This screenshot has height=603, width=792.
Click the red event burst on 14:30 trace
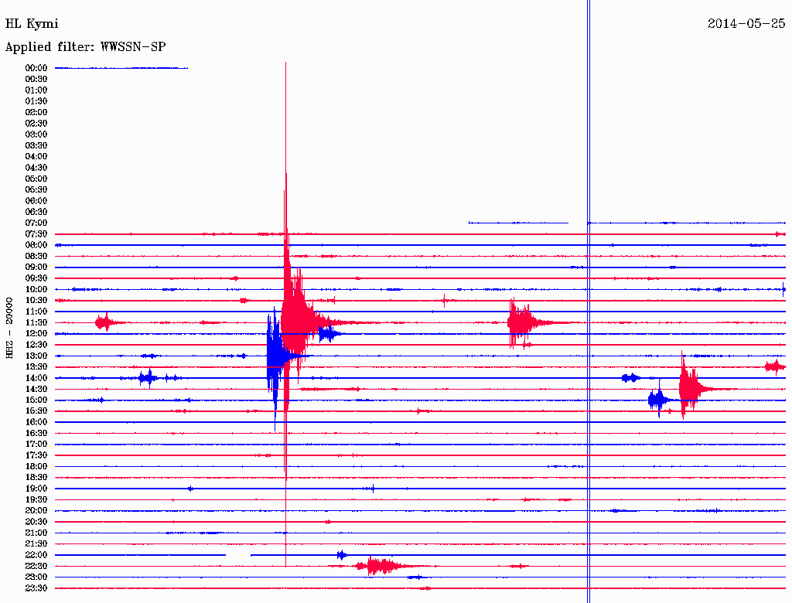tap(693, 388)
